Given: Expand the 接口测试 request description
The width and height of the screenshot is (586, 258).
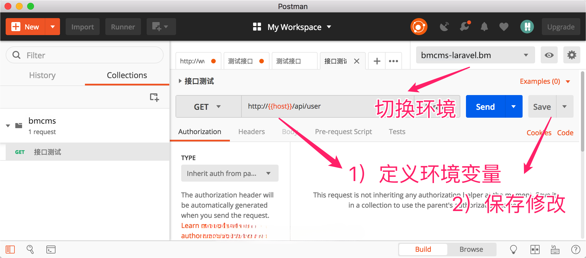Looking at the screenshot, I should [180, 81].
